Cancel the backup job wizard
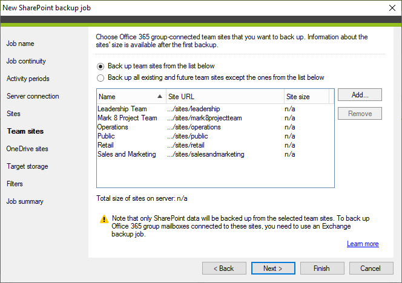402x283 pixels. 371,268
